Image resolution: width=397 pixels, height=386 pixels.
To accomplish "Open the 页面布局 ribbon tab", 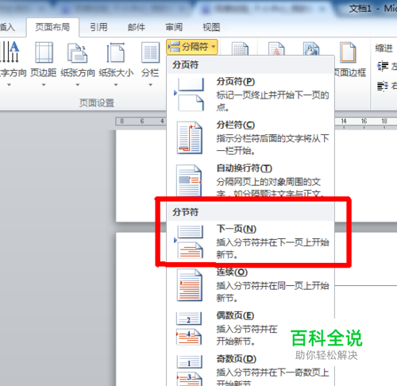I will point(52,27).
